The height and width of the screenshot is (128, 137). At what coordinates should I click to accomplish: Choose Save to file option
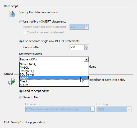pos(21,98)
